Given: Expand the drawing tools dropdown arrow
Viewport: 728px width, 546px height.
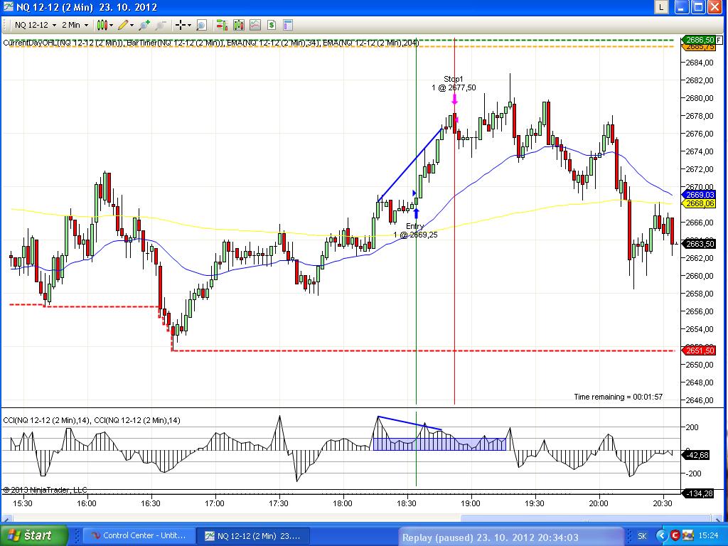Looking at the screenshot, I should pyautogui.click(x=133, y=25).
